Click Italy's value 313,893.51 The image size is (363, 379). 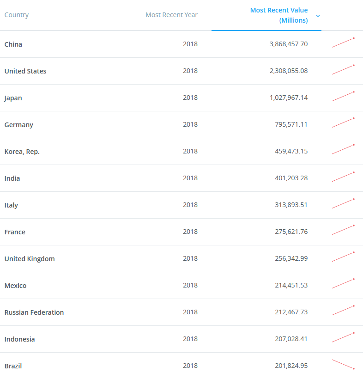click(291, 205)
